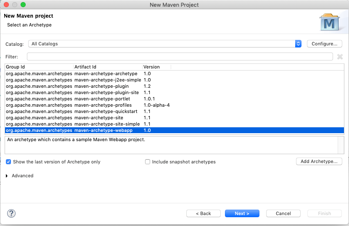Click the Add Archetype... button
The height and width of the screenshot is (226, 349).
coord(319,161)
